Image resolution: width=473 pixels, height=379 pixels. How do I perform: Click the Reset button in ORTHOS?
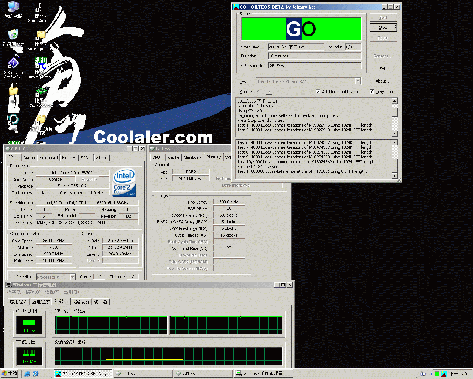coord(383,38)
